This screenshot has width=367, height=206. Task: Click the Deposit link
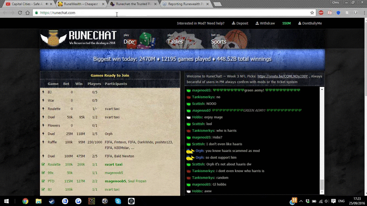240,23
